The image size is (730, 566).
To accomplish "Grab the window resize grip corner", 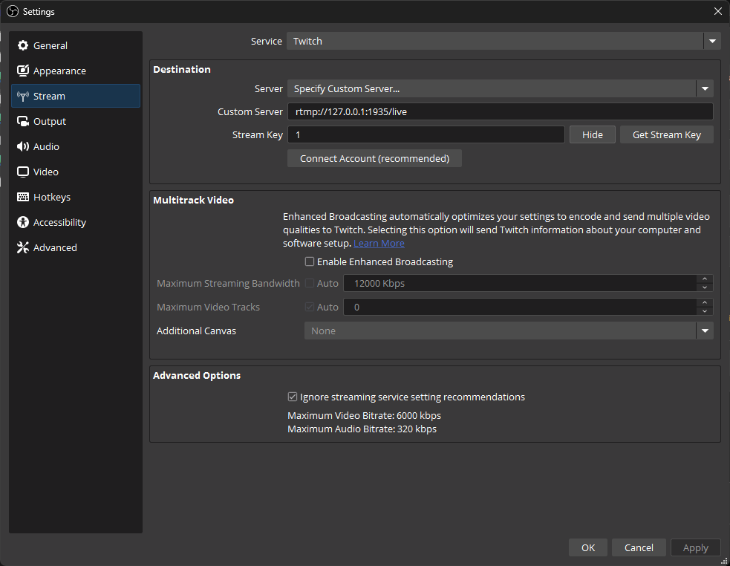I will coord(724,561).
